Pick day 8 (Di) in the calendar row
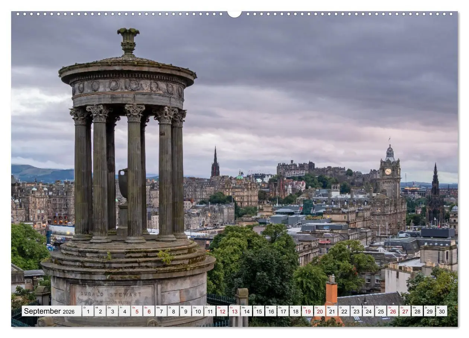 coord(173,311)
